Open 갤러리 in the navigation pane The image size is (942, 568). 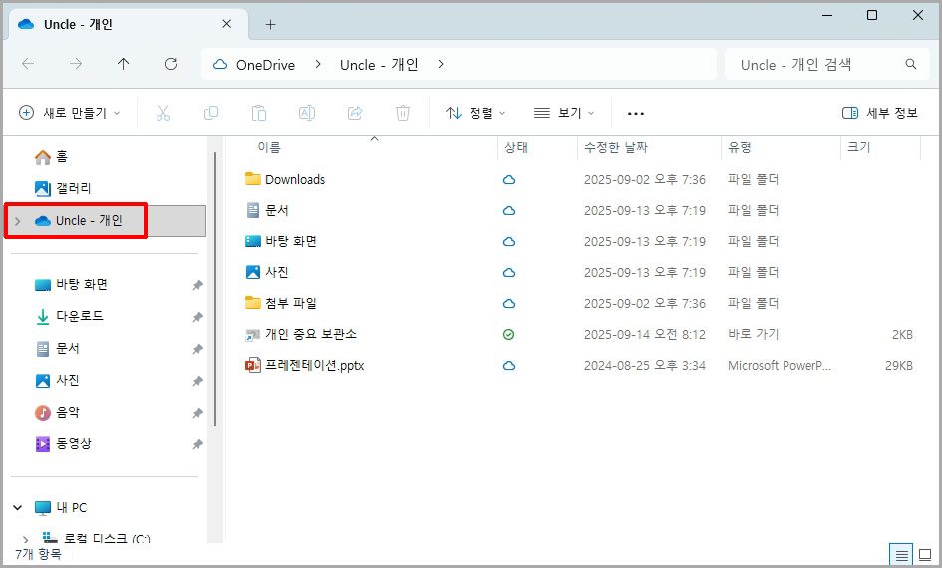pyautogui.click(x=63, y=188)
